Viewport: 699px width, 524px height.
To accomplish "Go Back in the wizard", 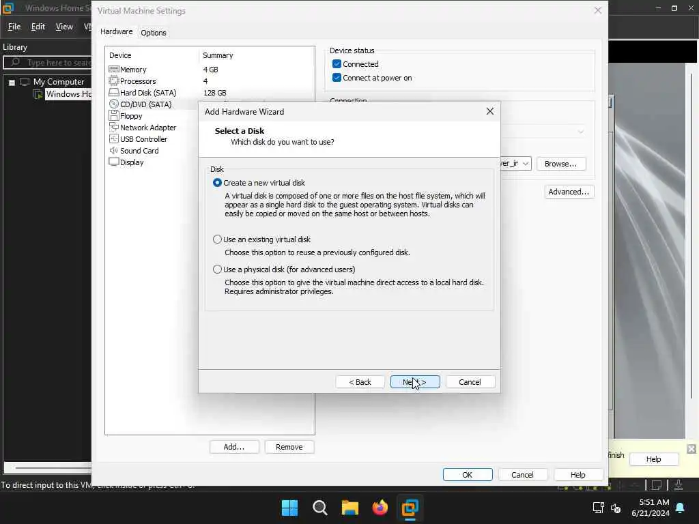I will pyautogui.click(x=360, y=382).
